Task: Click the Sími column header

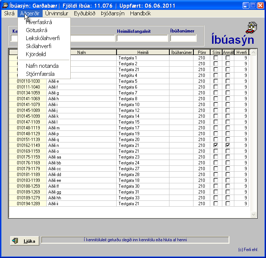Action: pos(216,52)
